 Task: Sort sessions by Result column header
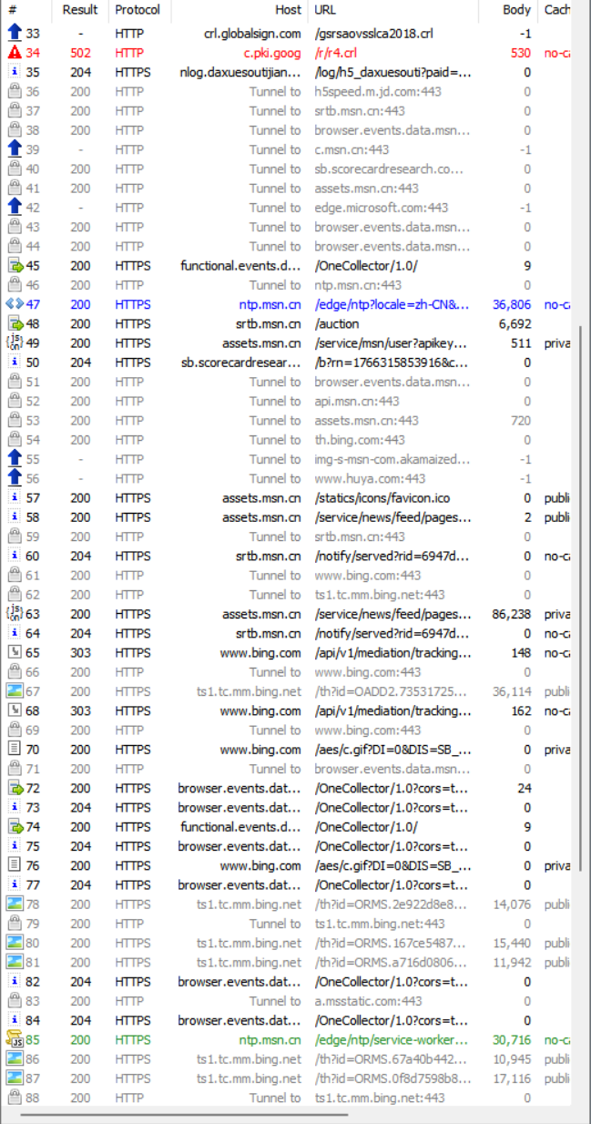click(x=80, y=10)
